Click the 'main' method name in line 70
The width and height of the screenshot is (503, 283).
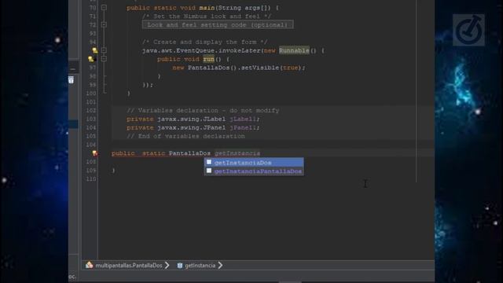click(x=207, y=8)
